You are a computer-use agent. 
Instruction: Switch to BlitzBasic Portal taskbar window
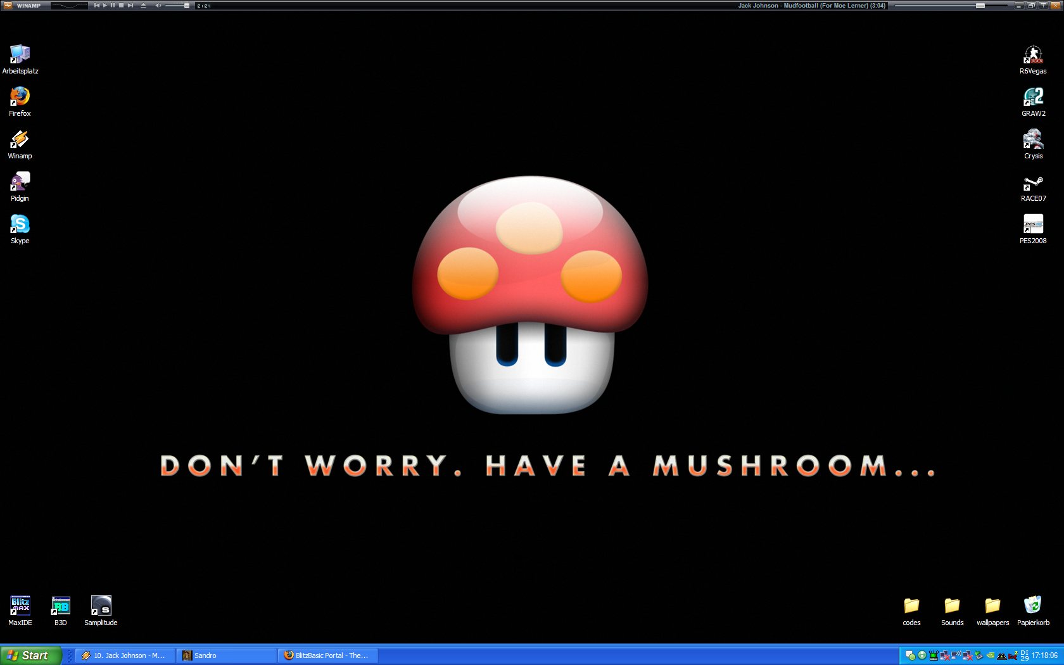pos(327,655)
